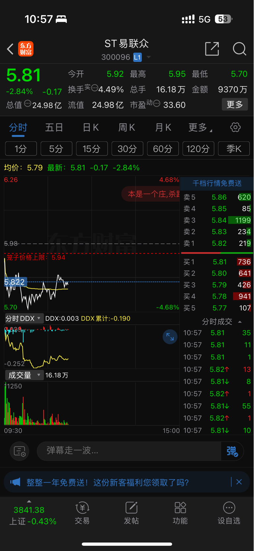Image resolution: width=254 pixels, height=551 pixels.
Task: Open the 发帖 post icon
Action: coord(131,513)
